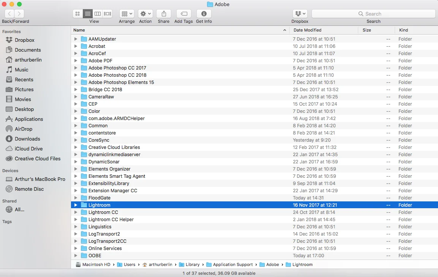Go back to the previous folder

coord(9,14)
